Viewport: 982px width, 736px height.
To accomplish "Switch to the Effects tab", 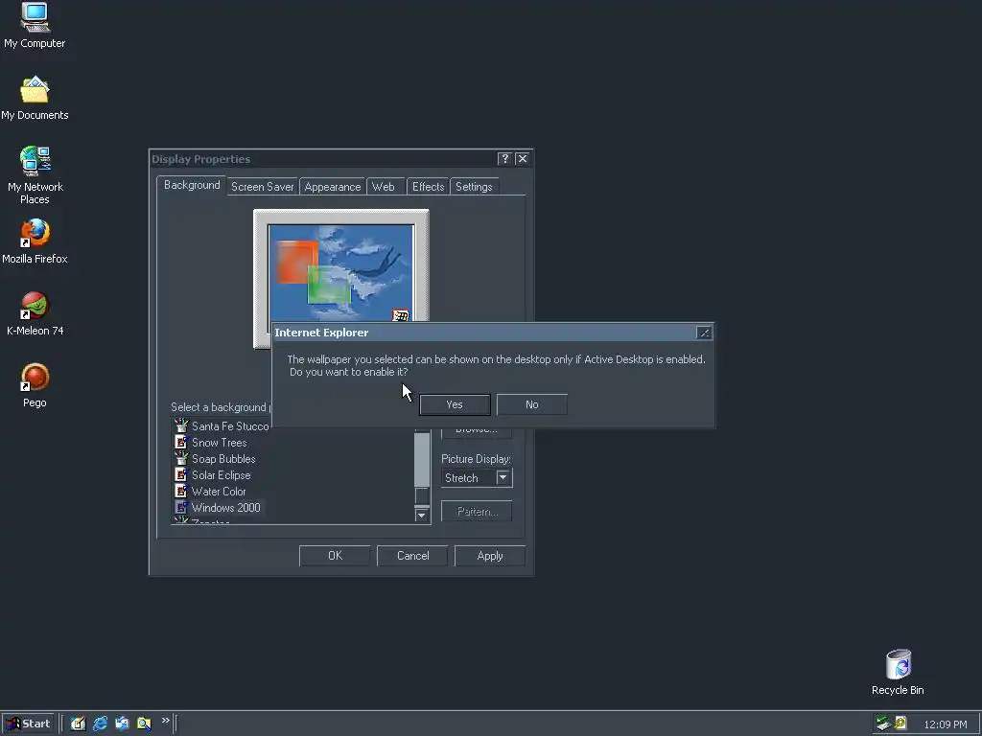I will pos(429,187).
